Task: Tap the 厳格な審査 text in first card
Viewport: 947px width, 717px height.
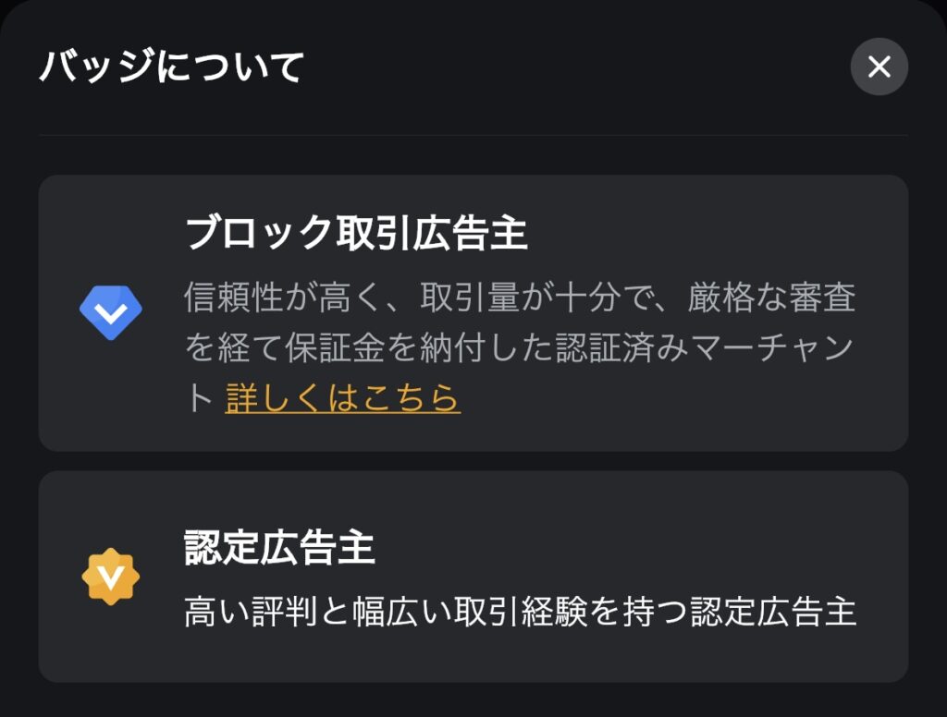Action: (771, 298)
